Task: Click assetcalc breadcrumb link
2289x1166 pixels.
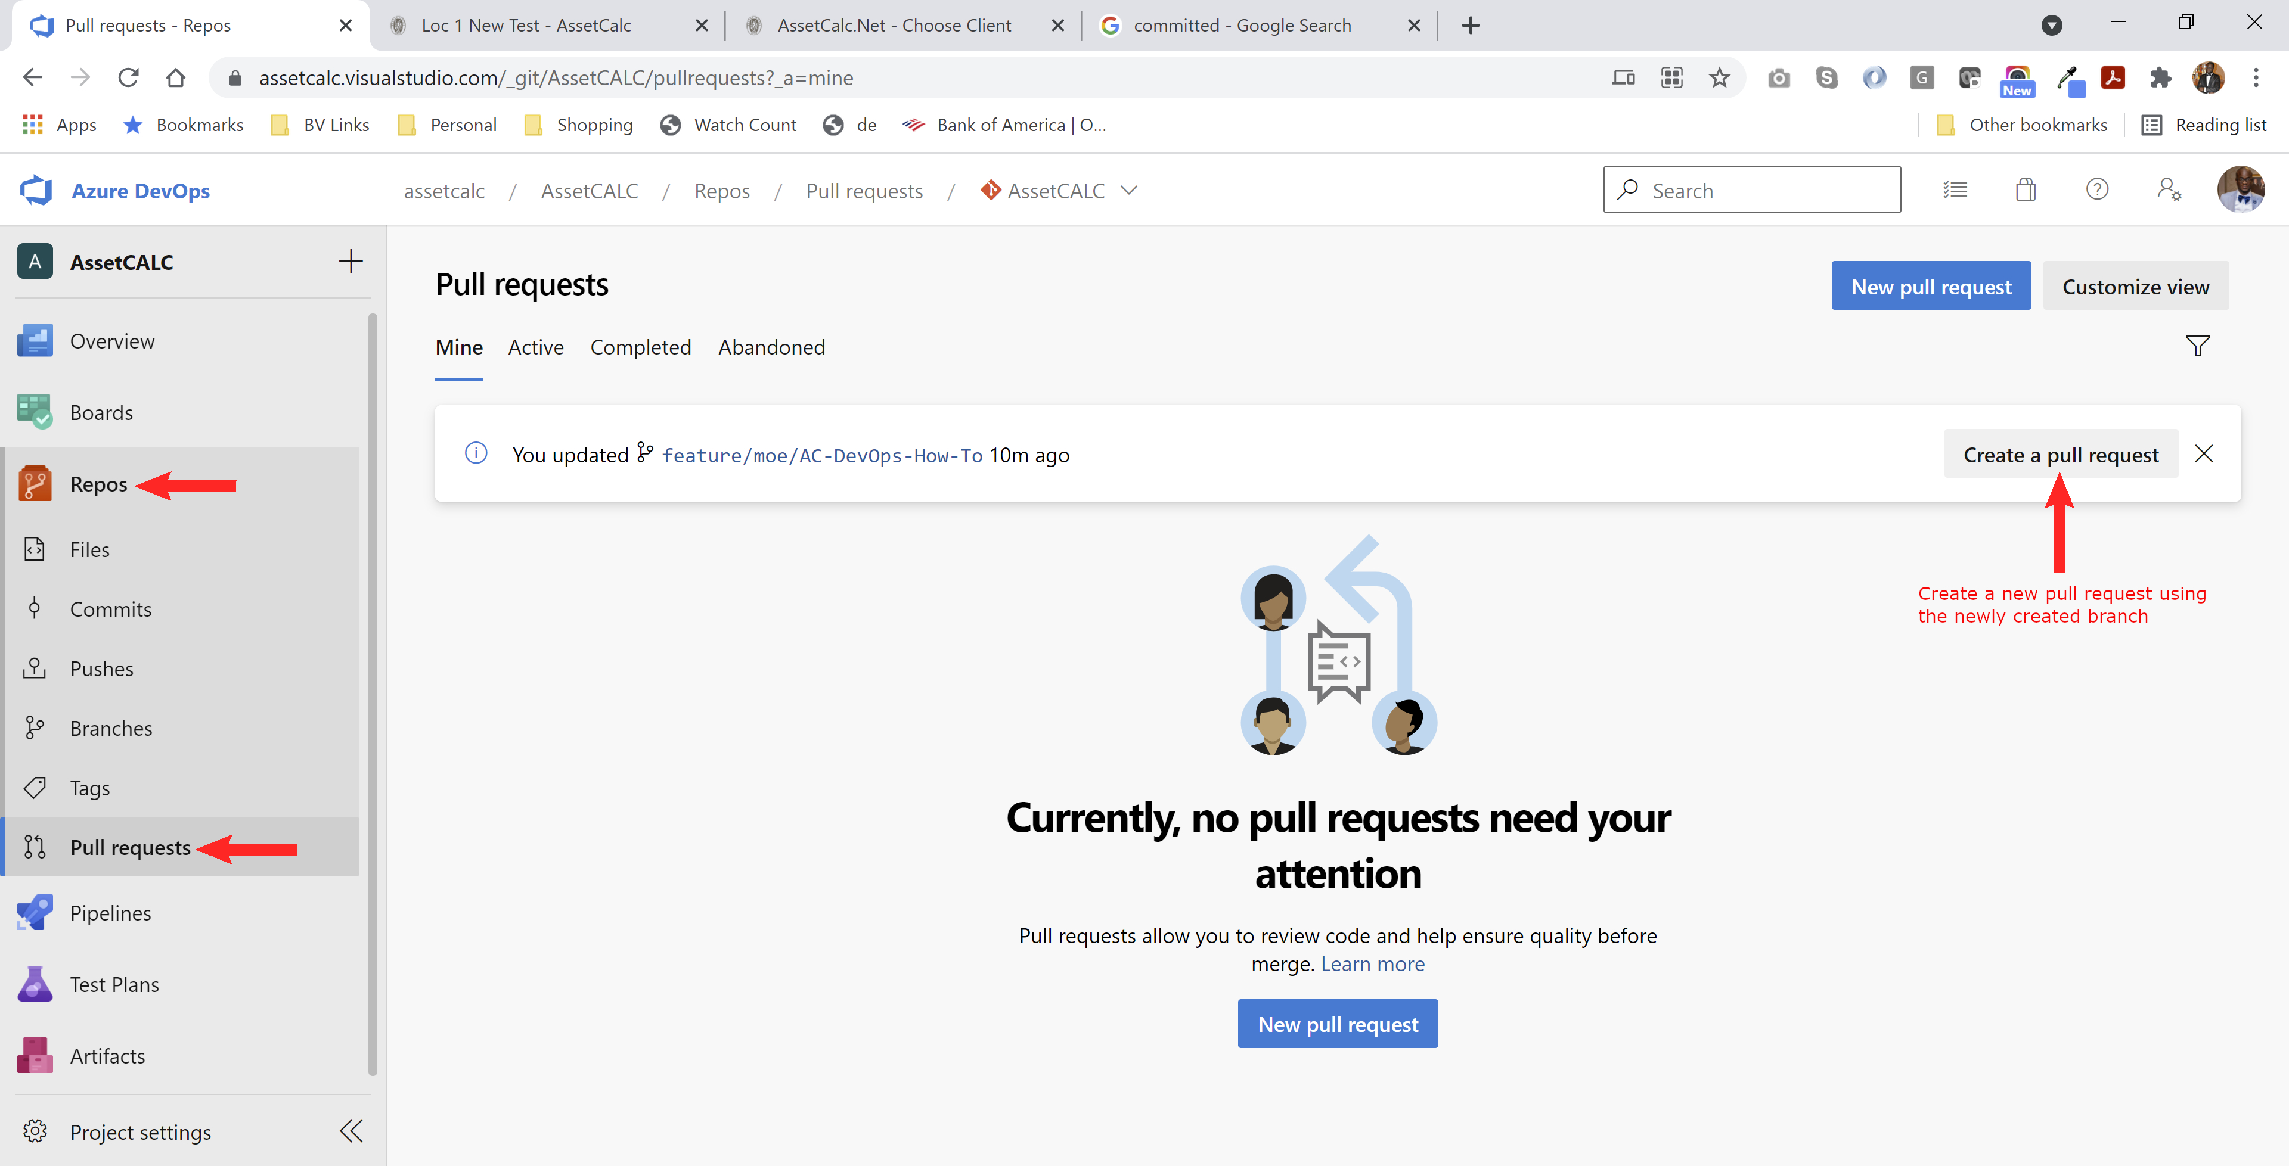Action: click(x=443, y=191)
